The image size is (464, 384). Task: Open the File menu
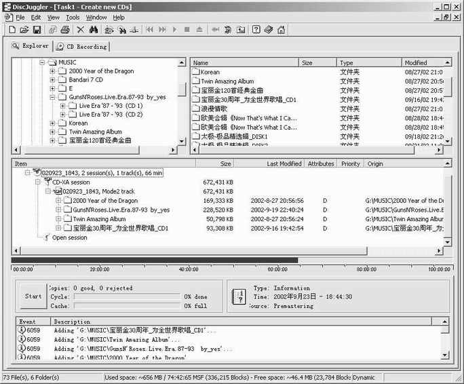click(20, 18)
